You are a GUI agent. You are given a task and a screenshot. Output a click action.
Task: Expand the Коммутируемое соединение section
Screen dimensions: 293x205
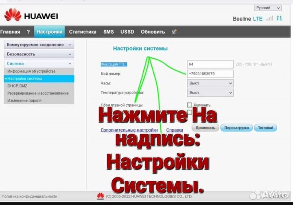(x=39, y=45)
